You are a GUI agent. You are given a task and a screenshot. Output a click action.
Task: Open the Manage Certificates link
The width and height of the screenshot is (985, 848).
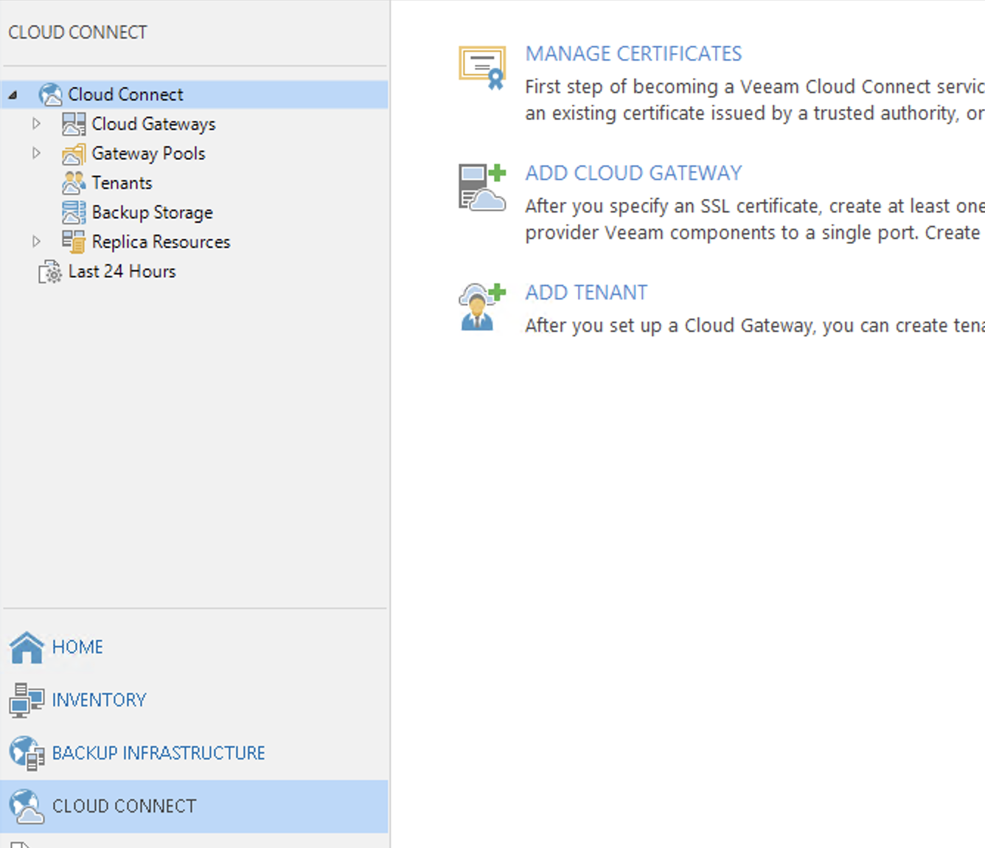633,54
